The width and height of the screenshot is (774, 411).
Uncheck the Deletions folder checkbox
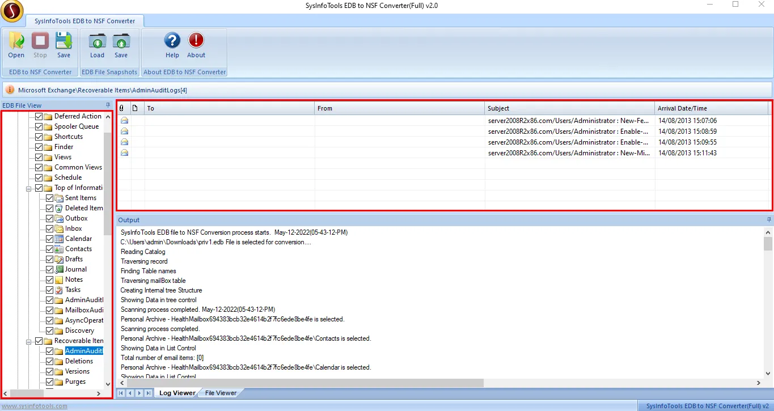(50, 361)
